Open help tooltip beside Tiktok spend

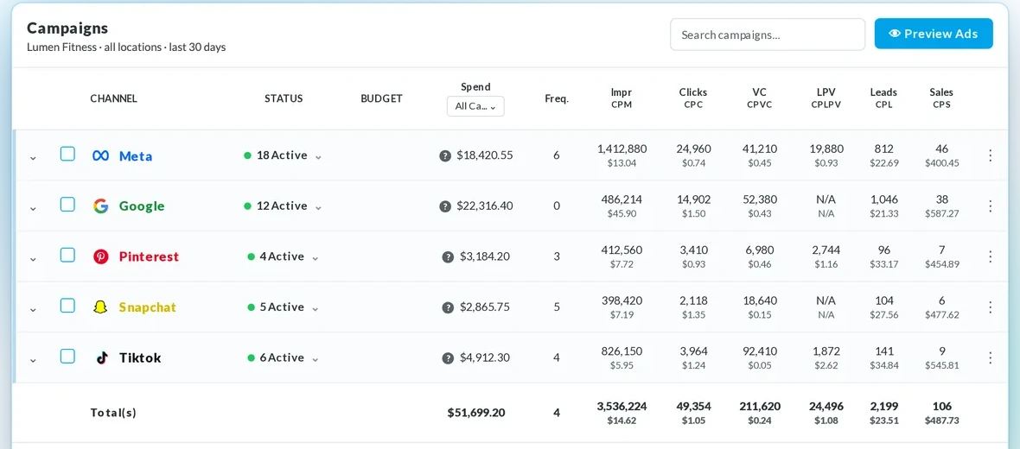click(448, 358)
